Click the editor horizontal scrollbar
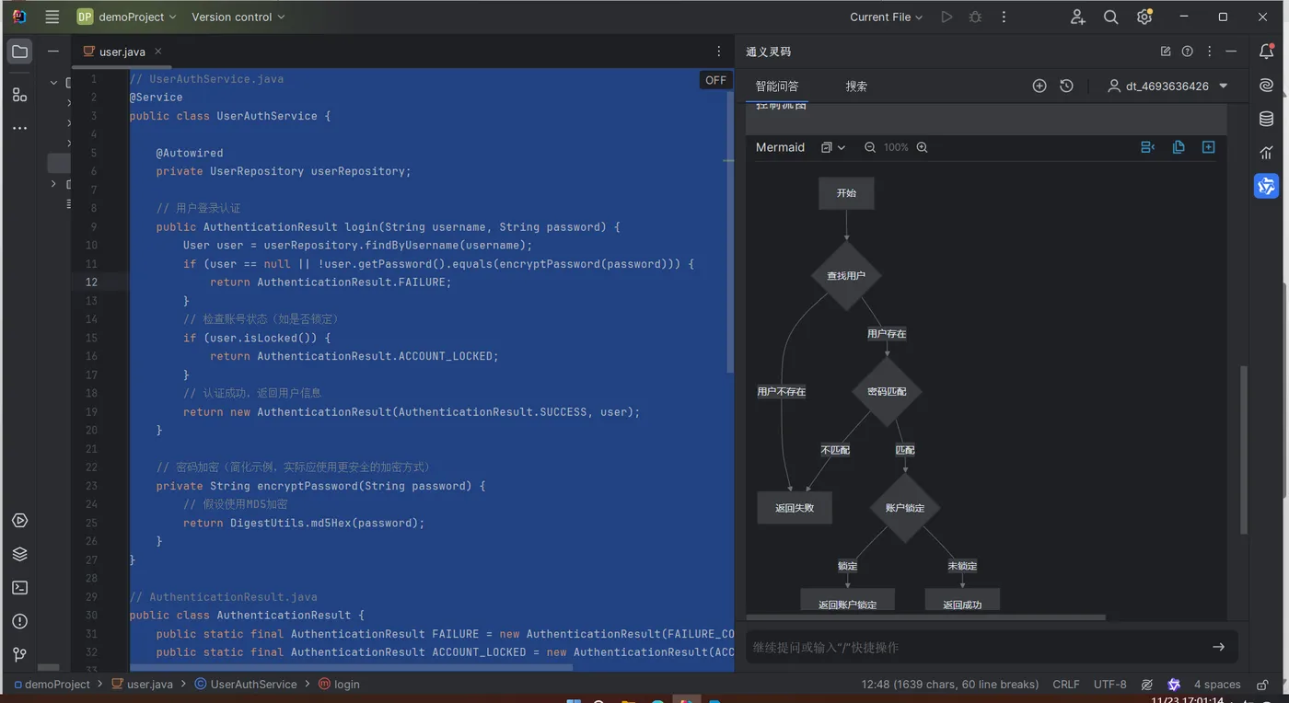 click(x=352, y=667)
